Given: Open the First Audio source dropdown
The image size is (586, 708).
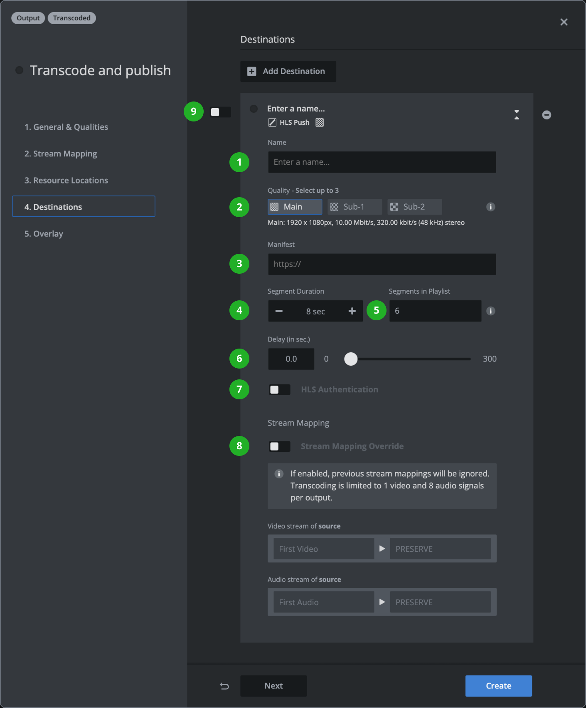Looking at the screenshot, I should (323, 602).
